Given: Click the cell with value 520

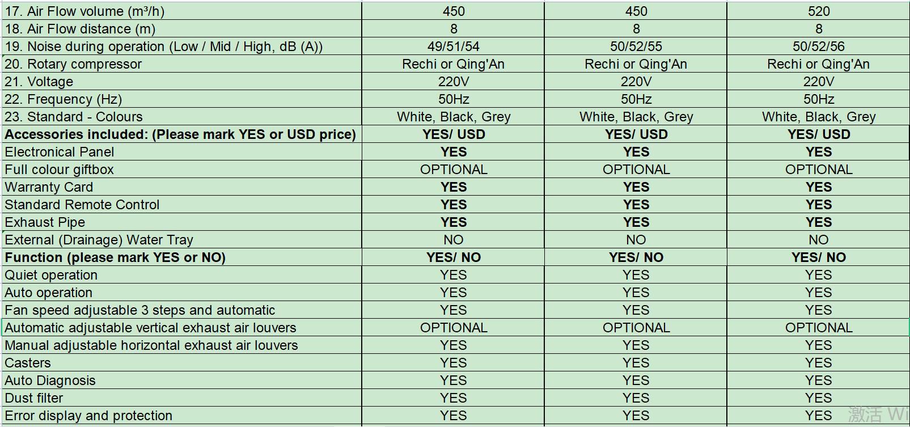Looking at the screenshot, I should pyautogui.click(x=818, y=11).
